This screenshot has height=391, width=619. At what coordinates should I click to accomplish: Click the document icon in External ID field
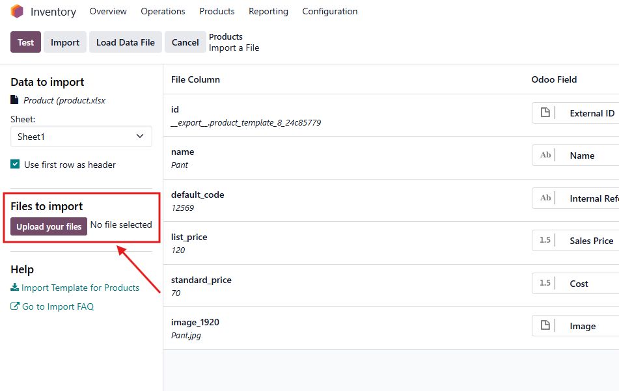(545, 113)
